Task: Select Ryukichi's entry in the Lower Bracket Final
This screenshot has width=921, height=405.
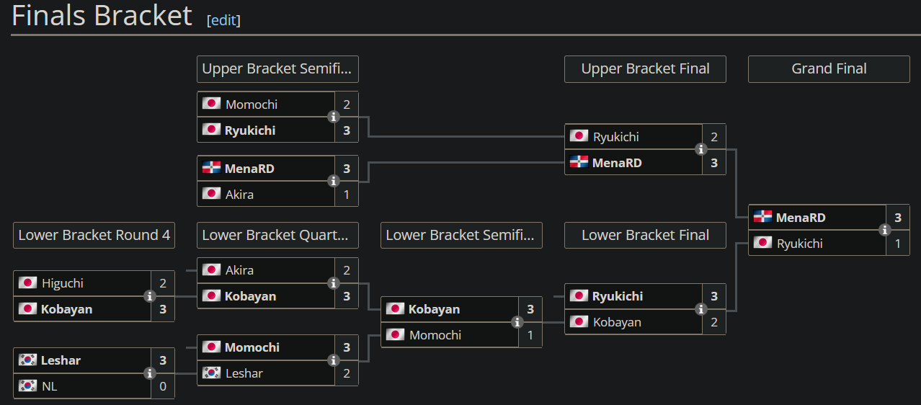Action: pos(633,296)
